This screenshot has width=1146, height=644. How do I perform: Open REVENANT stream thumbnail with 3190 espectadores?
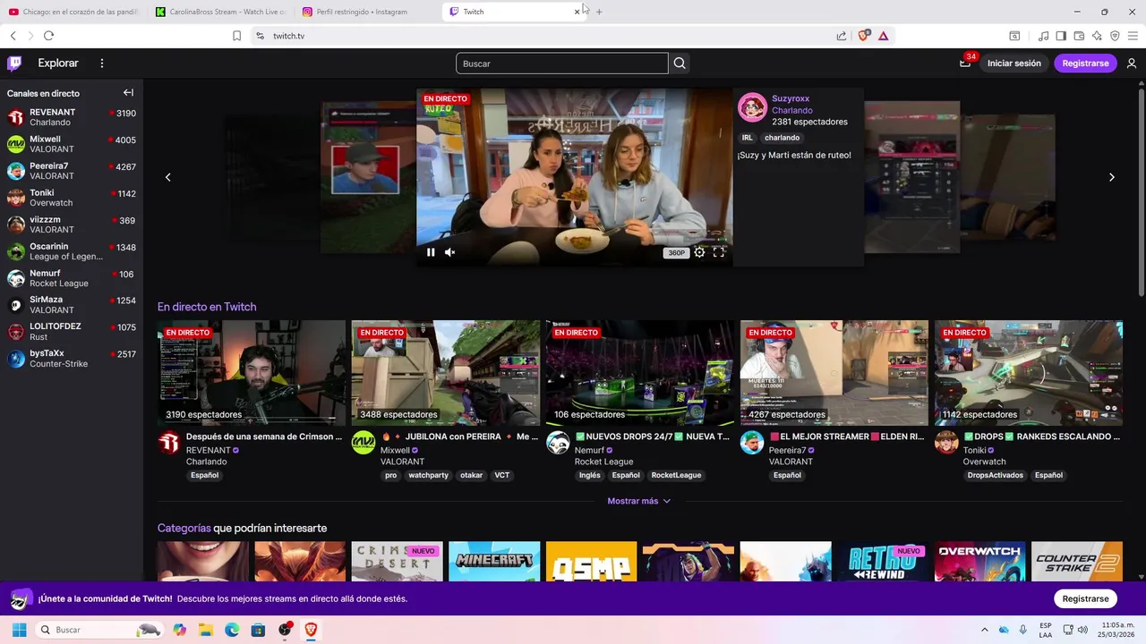[x=252, y=373]
